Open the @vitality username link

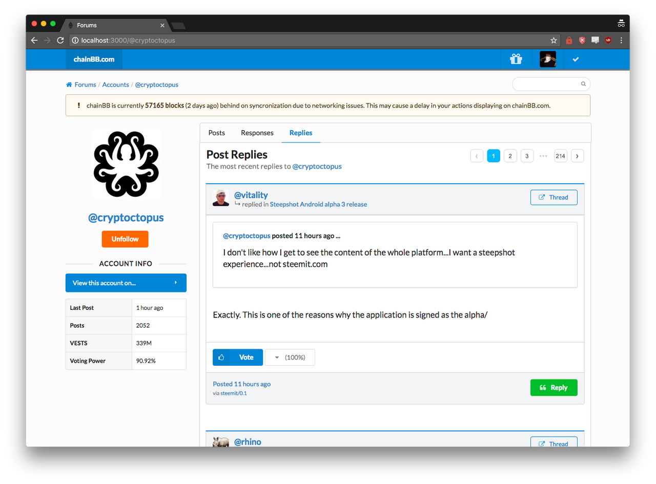pos(251,195)
